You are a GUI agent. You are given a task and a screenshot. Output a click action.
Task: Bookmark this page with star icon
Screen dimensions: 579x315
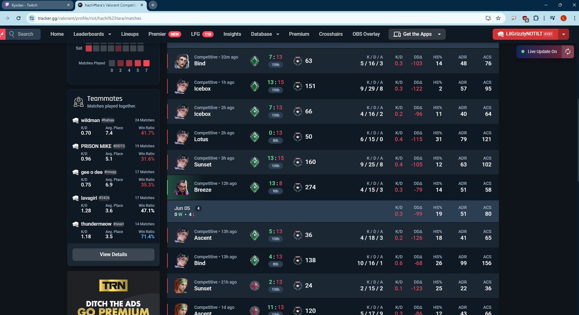(x=498, y=18)
